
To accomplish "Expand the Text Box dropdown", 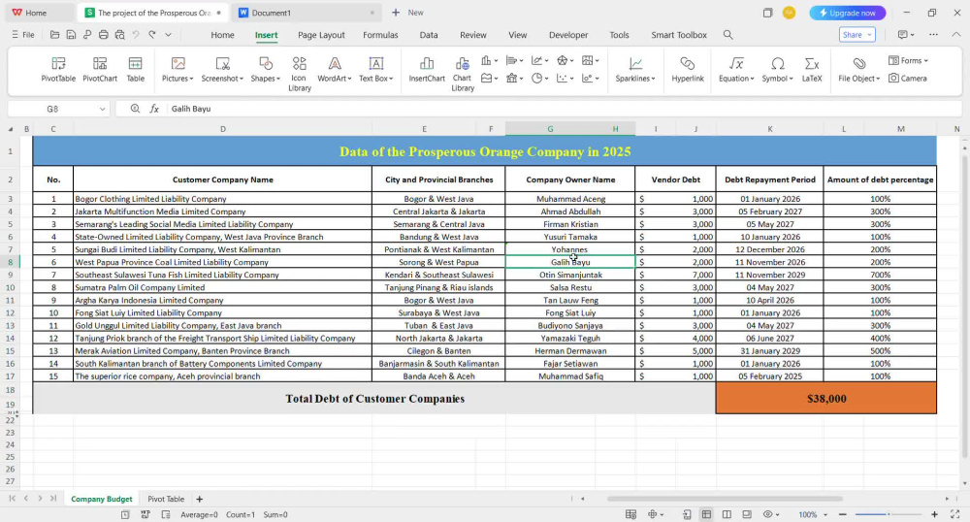I will 375,69.
